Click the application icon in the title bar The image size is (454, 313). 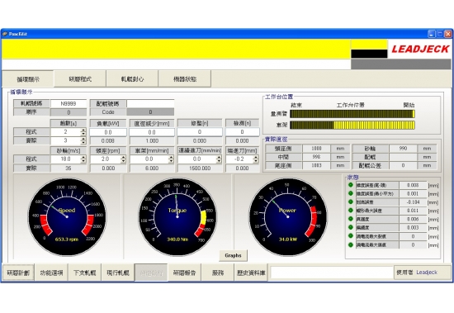pyautogui.click(x=5, y=34)
